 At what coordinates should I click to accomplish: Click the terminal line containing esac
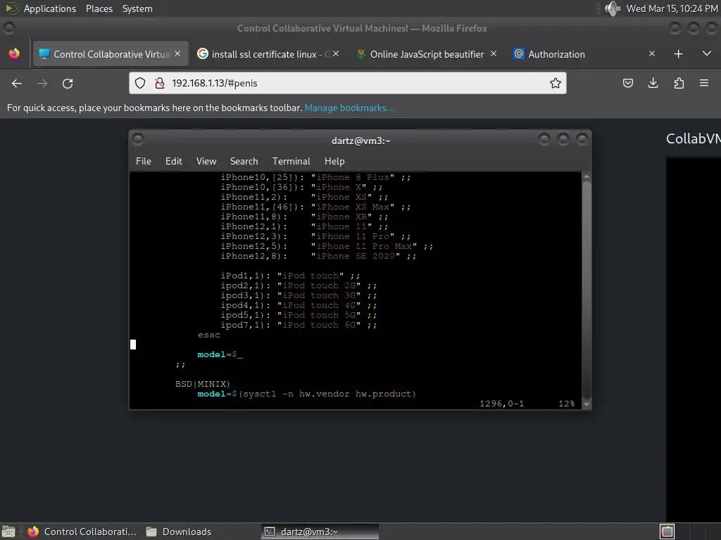(x=208, y=335)
